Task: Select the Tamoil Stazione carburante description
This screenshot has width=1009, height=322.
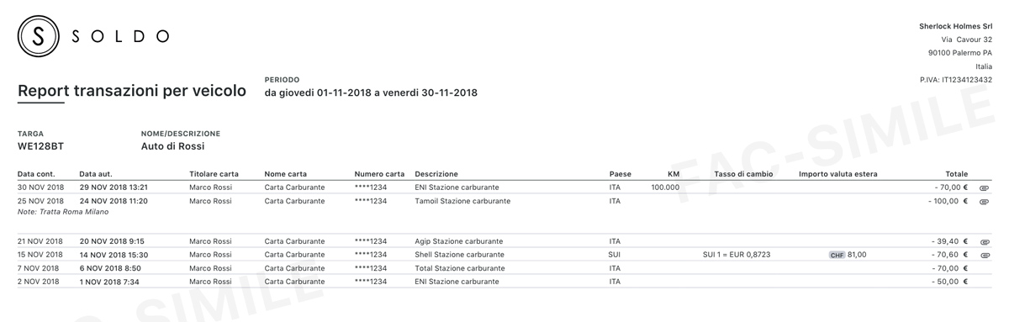Action: coord(462,201)
